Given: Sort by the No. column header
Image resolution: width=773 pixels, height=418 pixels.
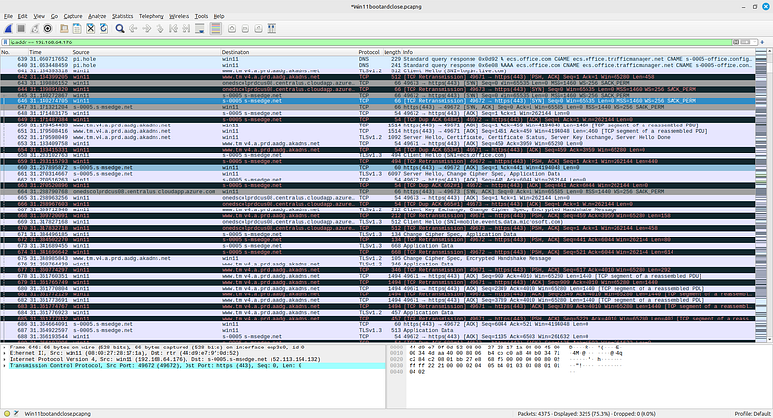Looking at the screenshot, I should [x=14, y=52].
